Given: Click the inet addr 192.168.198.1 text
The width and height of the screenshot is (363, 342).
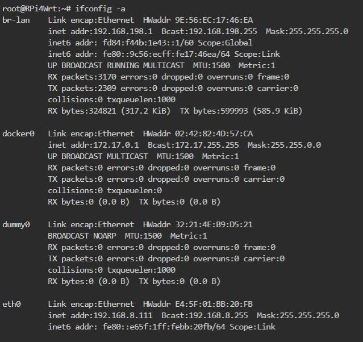Looking at the screenshot, I should click(x=100, y=31).
